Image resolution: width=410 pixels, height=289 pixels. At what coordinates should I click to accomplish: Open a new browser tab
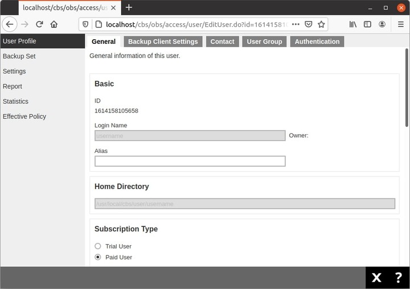coord(129,7)
